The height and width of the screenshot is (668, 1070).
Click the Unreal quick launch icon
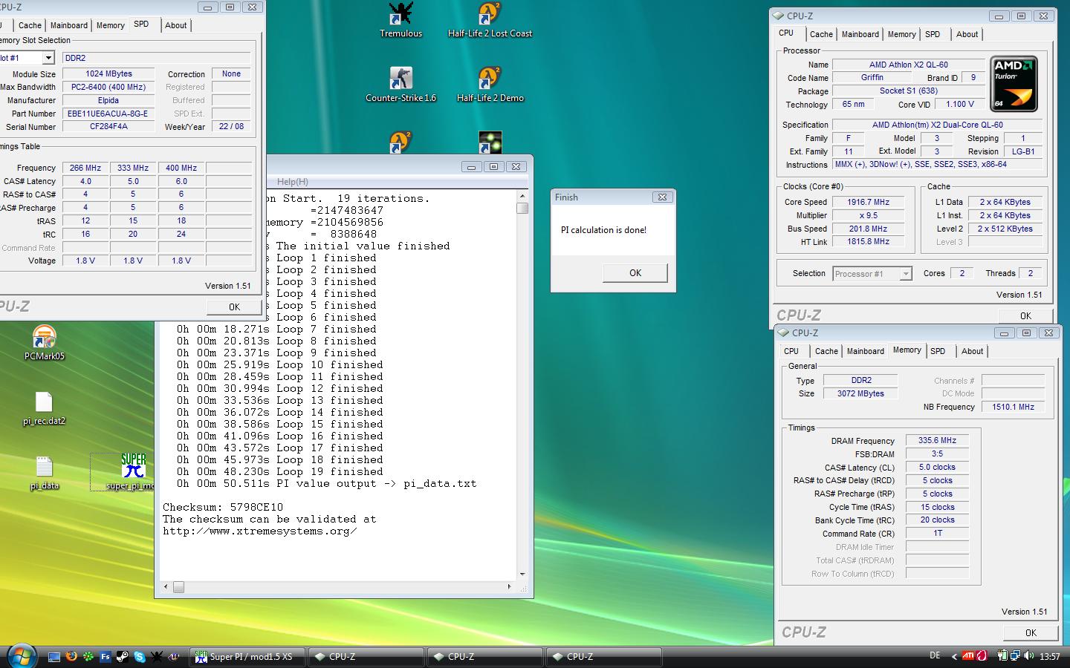(173, 657)
